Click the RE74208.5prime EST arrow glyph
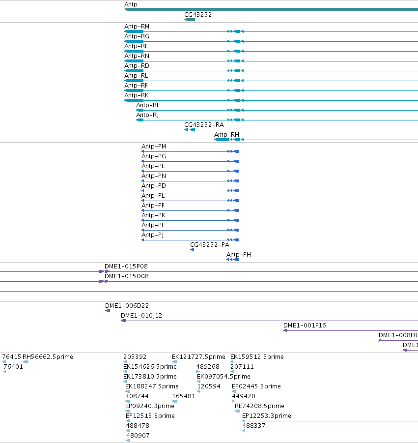 pos(237,411)
